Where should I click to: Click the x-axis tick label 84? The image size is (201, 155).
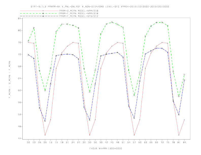coord(184,142)
